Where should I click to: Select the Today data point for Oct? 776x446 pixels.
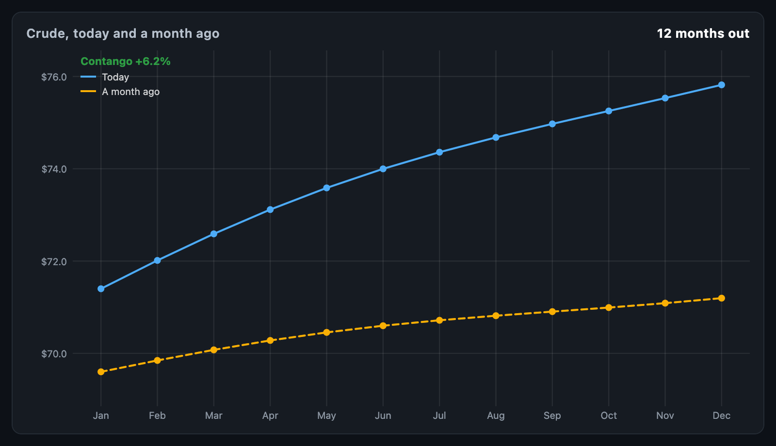coord(609,111)
